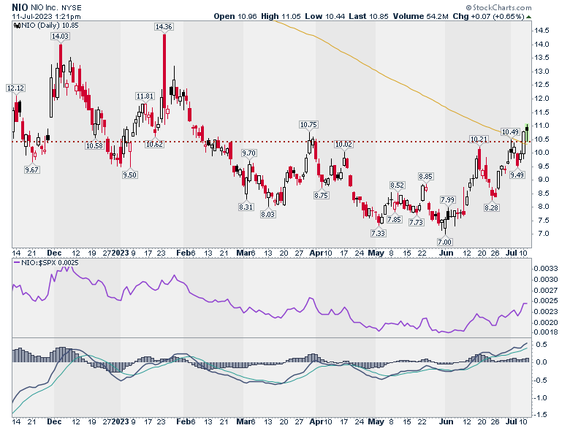Viewport: 570px width, 428px height.
Task: Click the 'Last 10.85' header value
Action: [x=368, y=16]
